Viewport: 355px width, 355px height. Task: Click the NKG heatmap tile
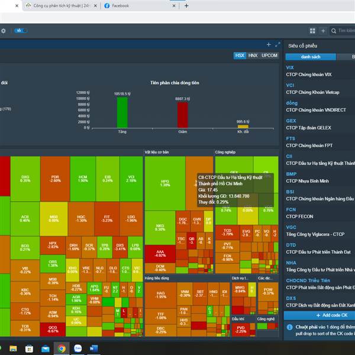point(160,228)
